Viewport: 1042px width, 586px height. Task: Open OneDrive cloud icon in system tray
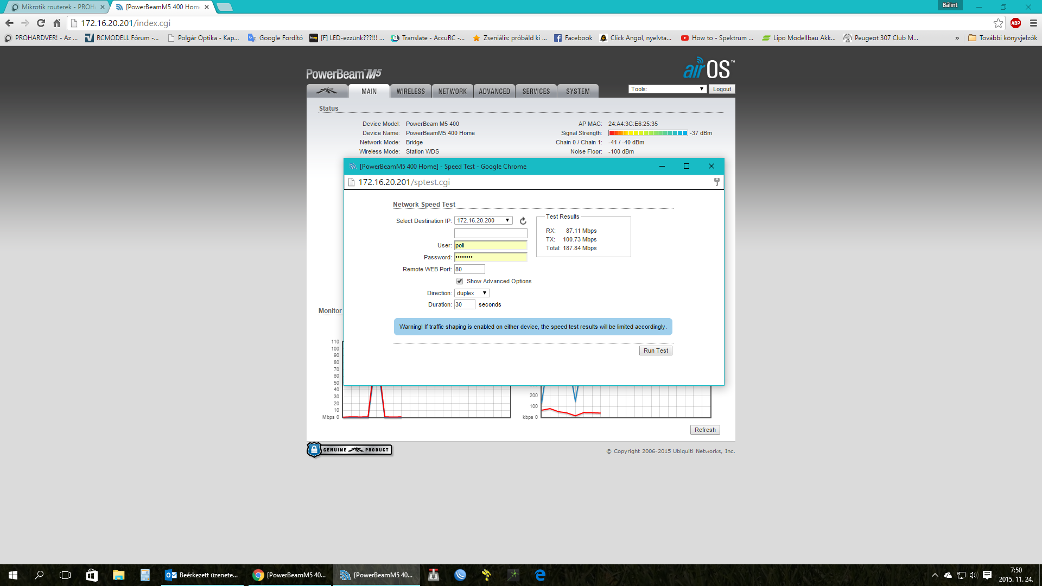click(948, 575)
